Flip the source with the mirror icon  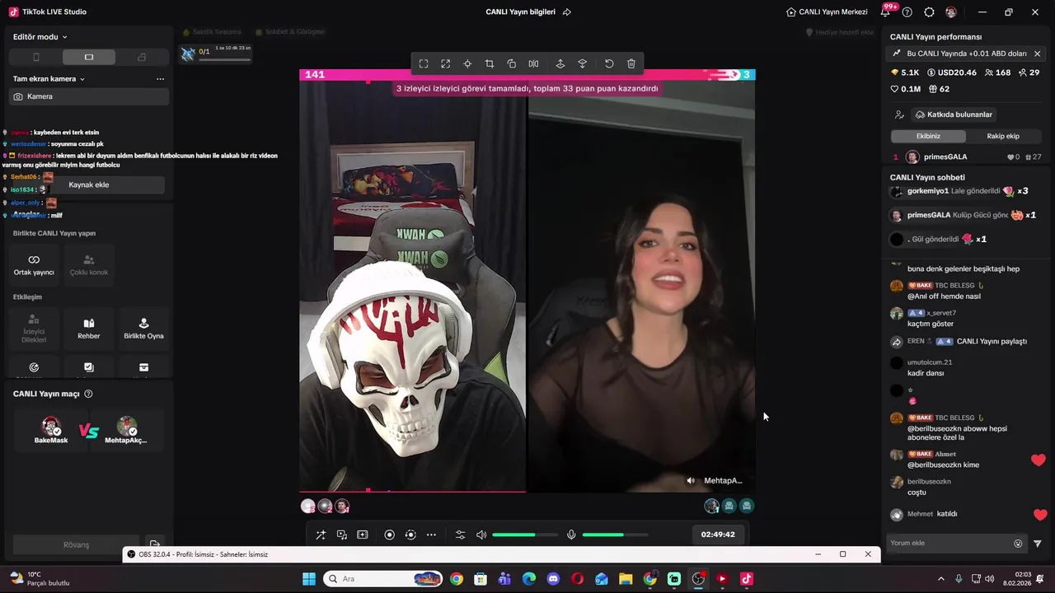tap(533, 64)
